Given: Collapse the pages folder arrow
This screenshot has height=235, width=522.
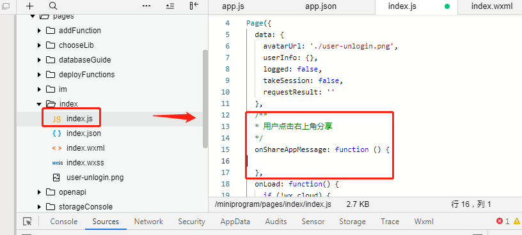Looking at the screenshot, I should tap(32, 16).
